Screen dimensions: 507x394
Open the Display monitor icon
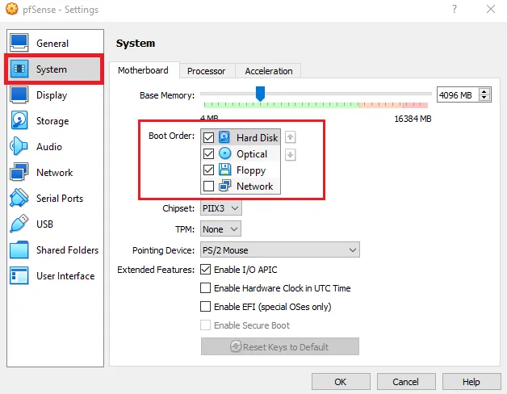click(19, 94)
